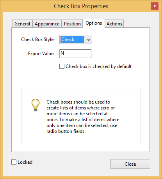Click the 'Check box is checked by default' label
This screenshot has height=179, width=162.
[98, 66]
